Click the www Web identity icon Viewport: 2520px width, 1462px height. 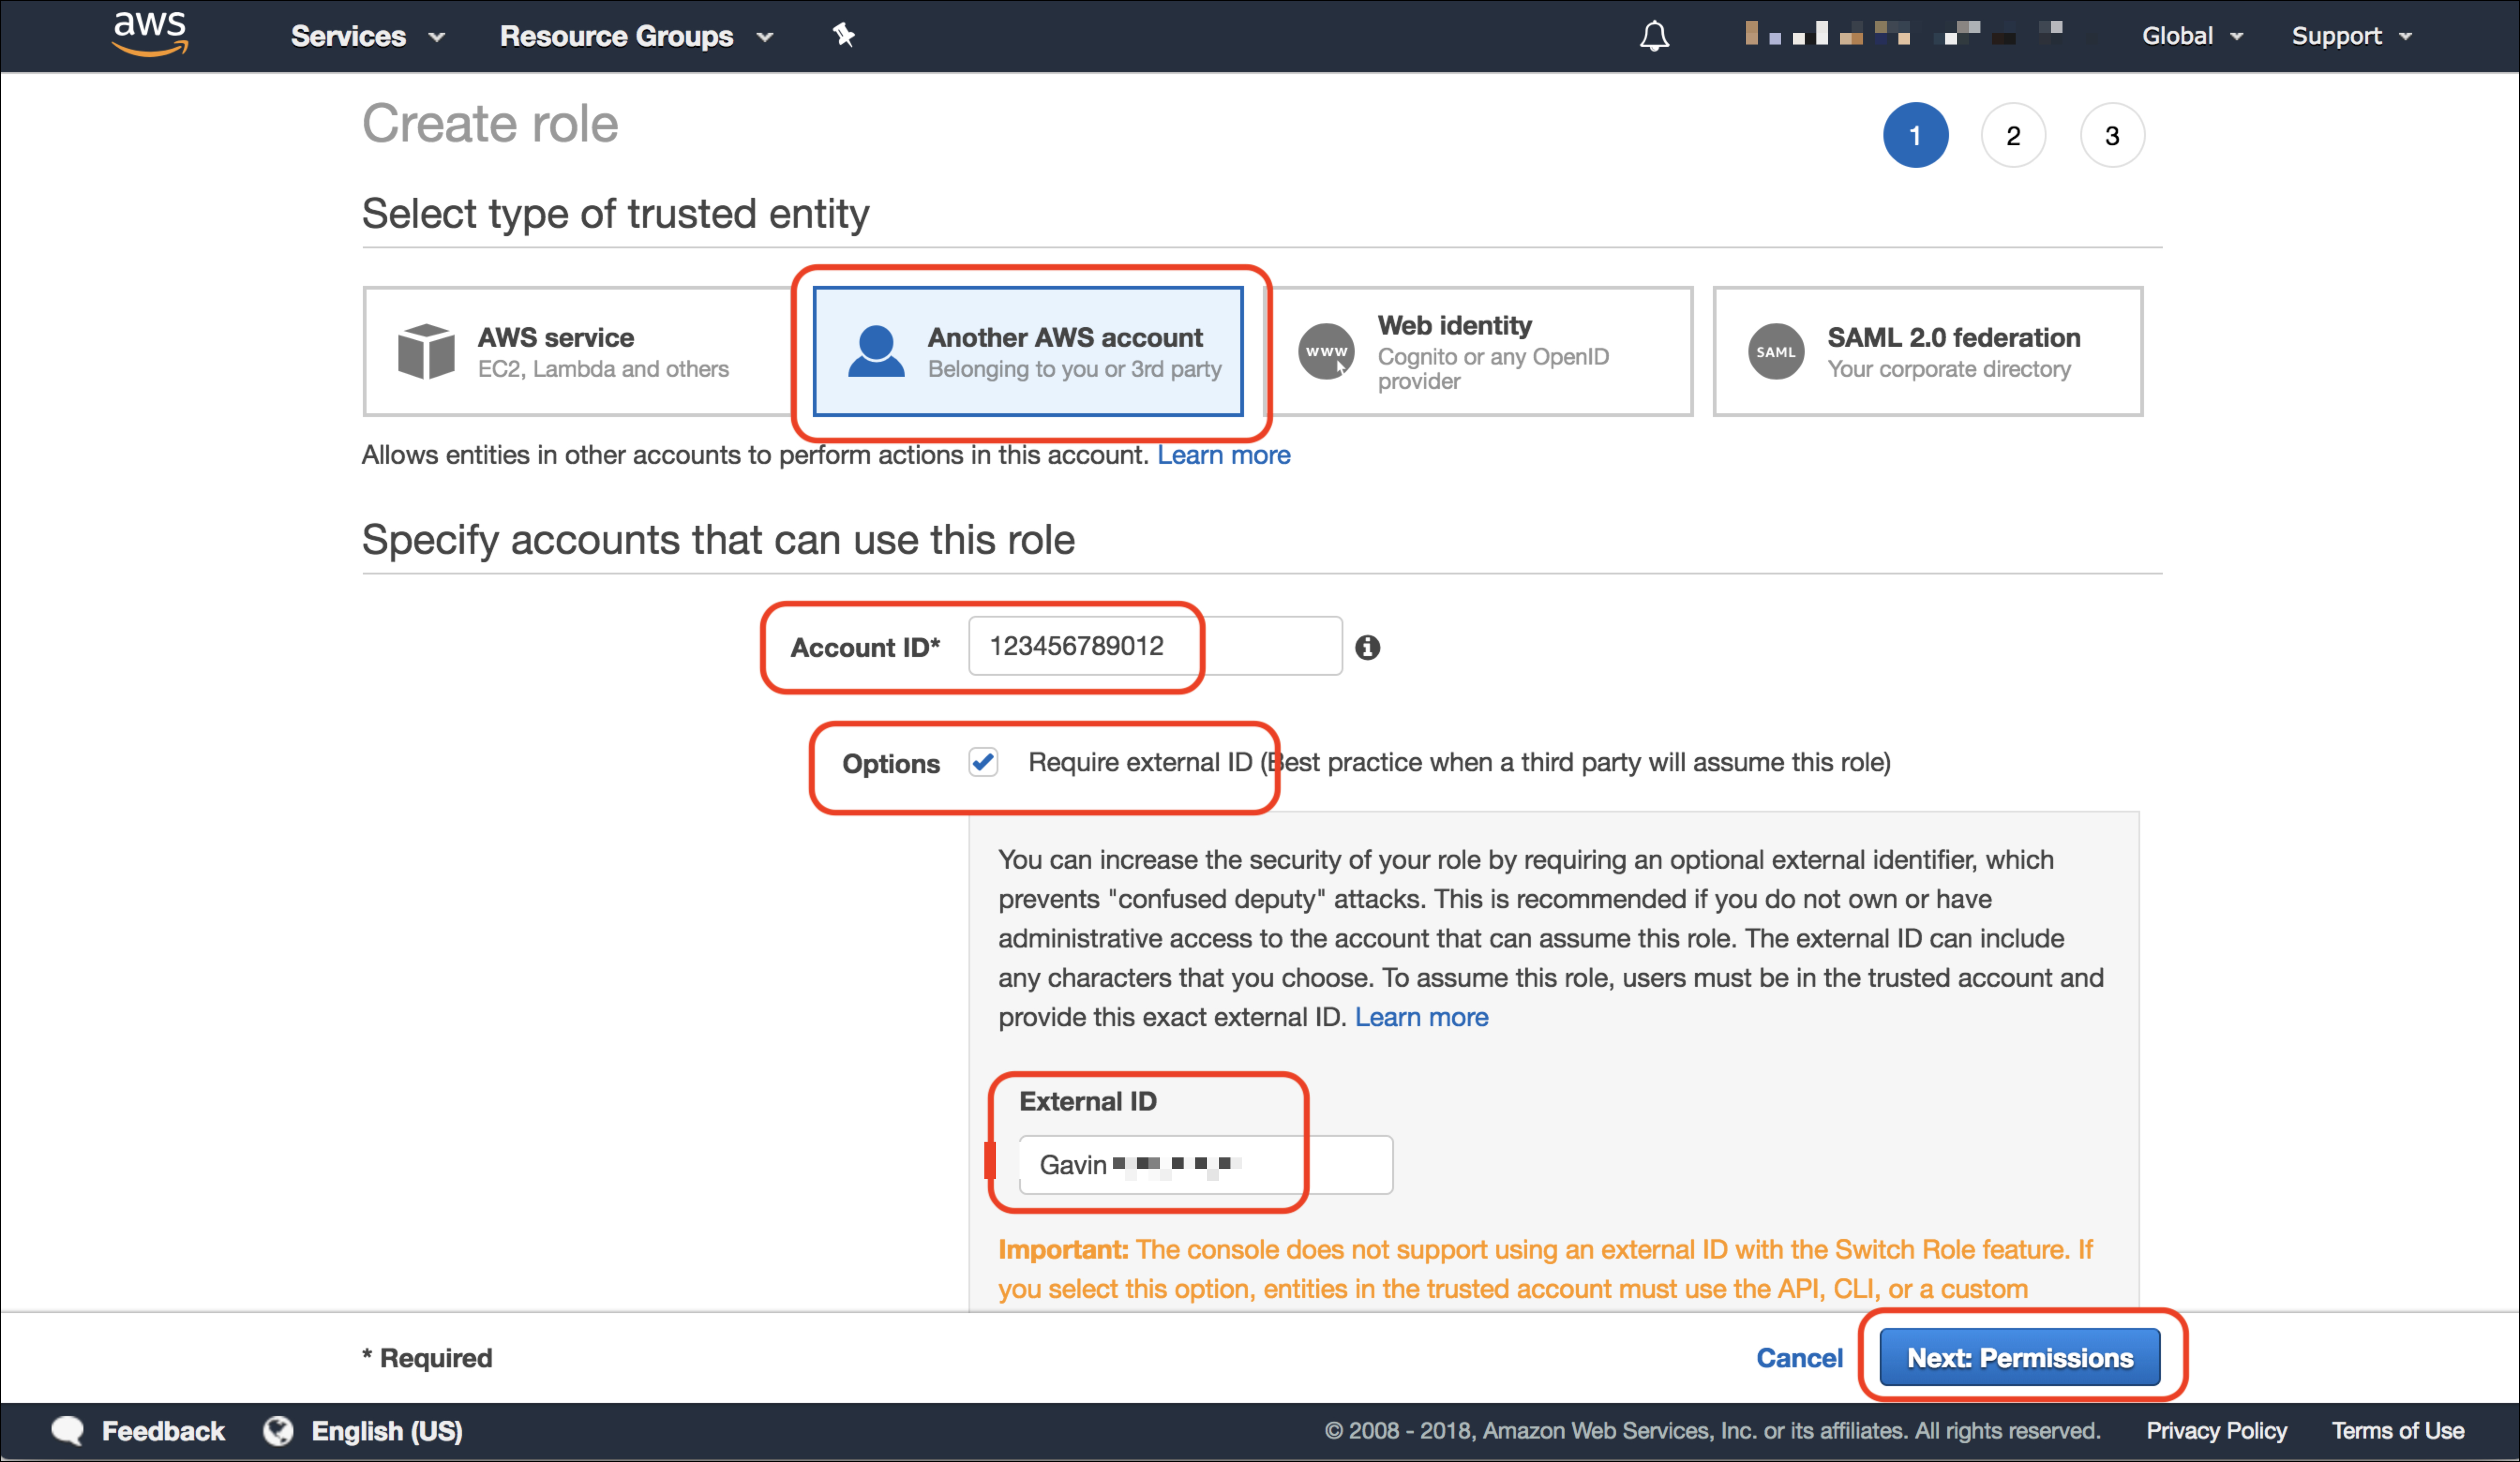[x=1326, y=351]
